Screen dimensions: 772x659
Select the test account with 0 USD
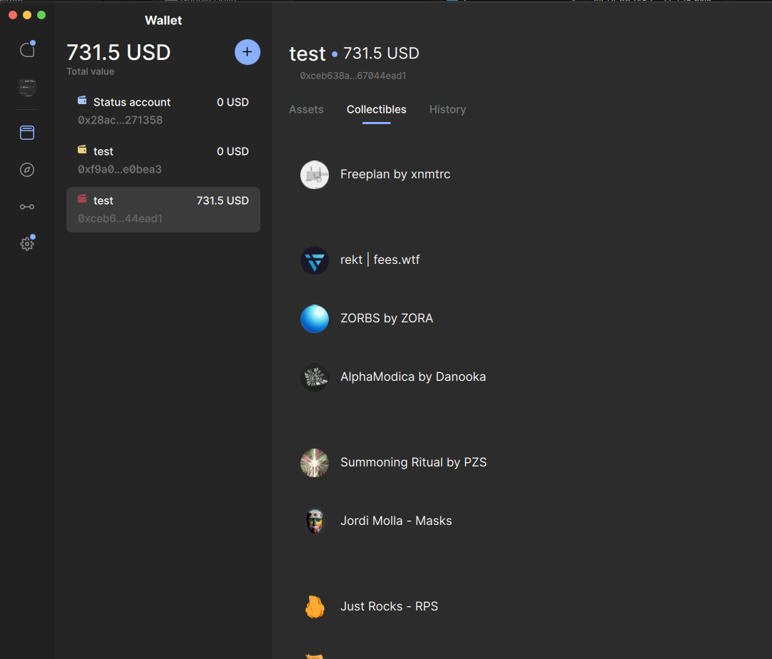[x=163, y=160]
